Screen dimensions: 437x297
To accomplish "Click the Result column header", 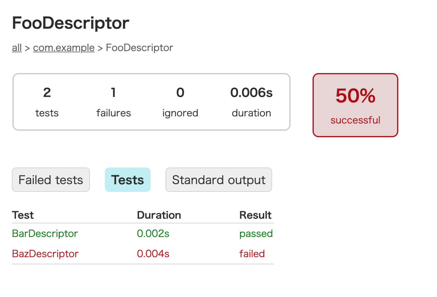I will [255, 215].
